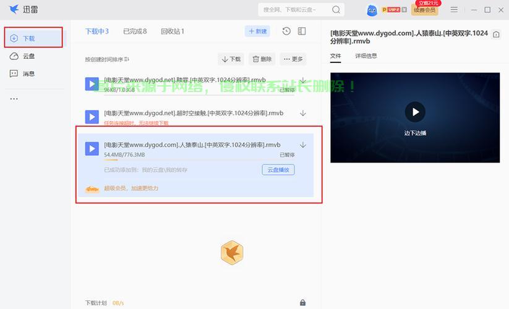Click the 超级会员 acceleration promo link
The width and height of the screenshot is (509, 309).
coord(131,188)
